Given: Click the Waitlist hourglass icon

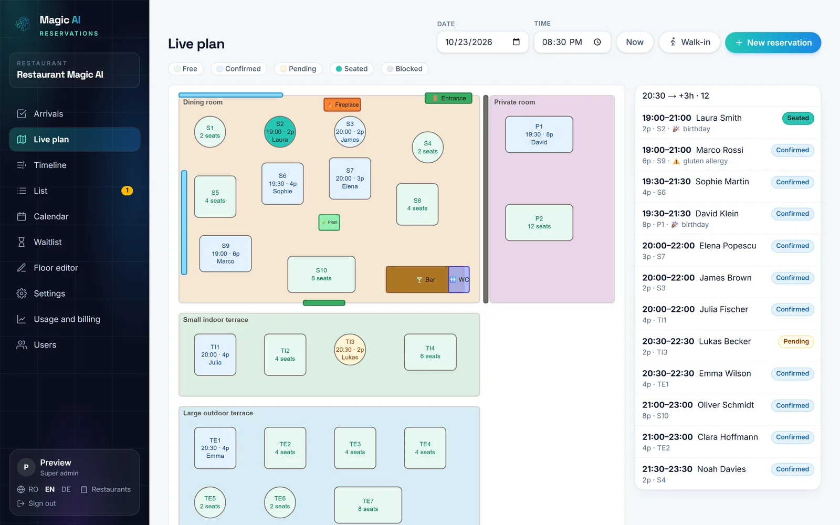Looking at the screenshot, I should (22, 243).
